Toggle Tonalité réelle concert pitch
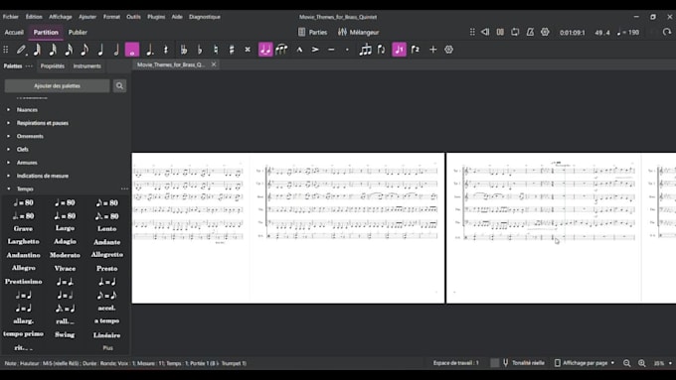The height and width of the screenshot is (380, 676). coord(523,363)
